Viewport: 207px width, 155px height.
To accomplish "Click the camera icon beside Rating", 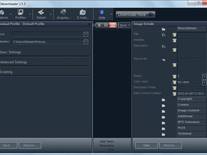I will (x=174, y=76).
